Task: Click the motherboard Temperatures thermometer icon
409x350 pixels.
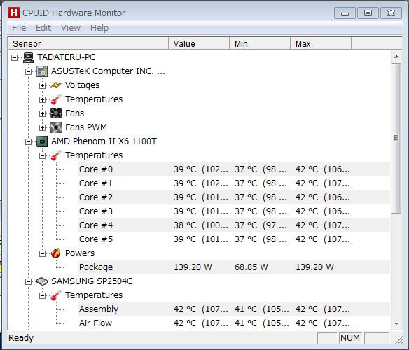Action: [56, 99]
